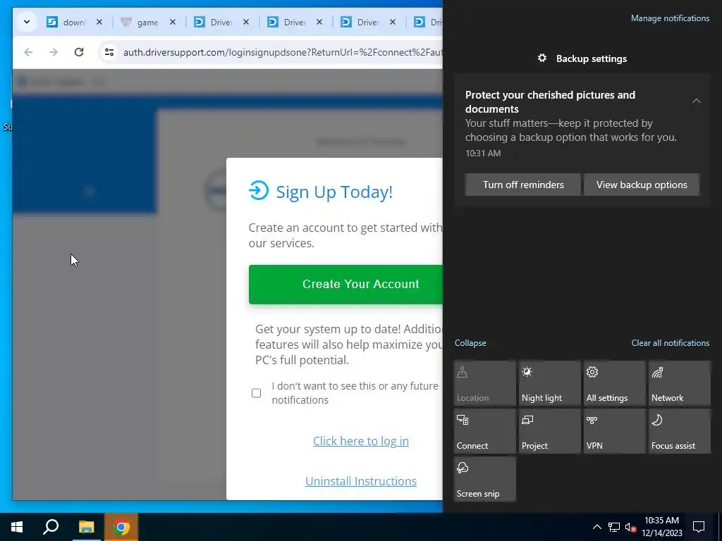Check don't want future notifications box

pos(256,393)
